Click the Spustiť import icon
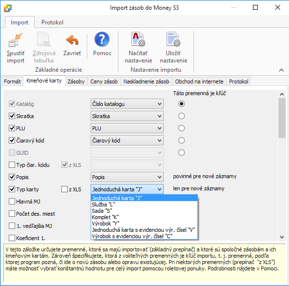 pos(16,40)
